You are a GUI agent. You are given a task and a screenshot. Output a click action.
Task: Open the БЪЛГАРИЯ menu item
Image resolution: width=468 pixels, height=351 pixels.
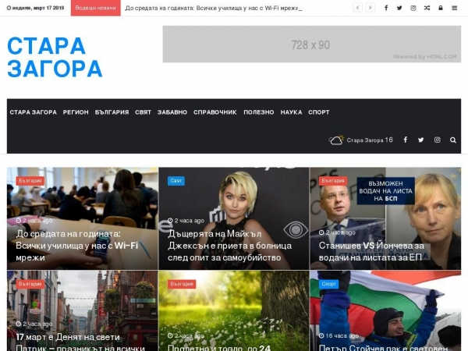coord(112,112)
